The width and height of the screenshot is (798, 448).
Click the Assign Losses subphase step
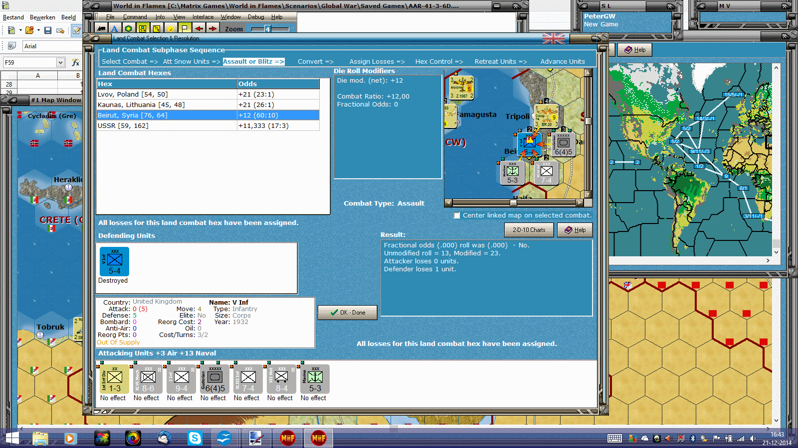[377, 62]
